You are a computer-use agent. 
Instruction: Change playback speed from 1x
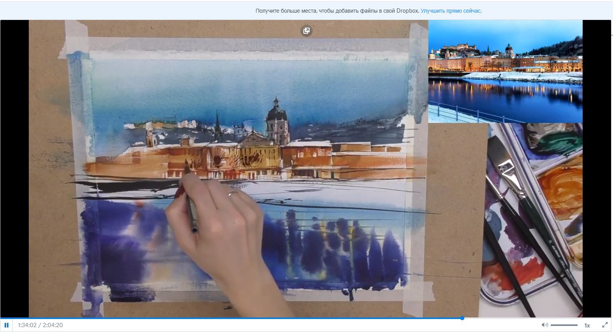click(587, 326)
